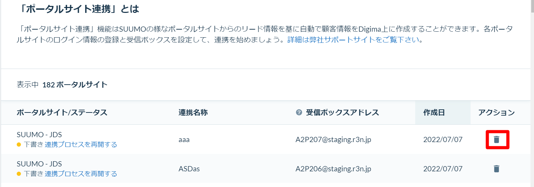534x187 pixels.
Task: Sort by the 作成日 column header
Action: (434, 112)
